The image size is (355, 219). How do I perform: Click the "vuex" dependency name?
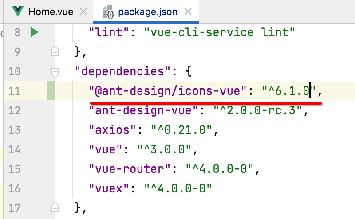[x=109, y=188]
